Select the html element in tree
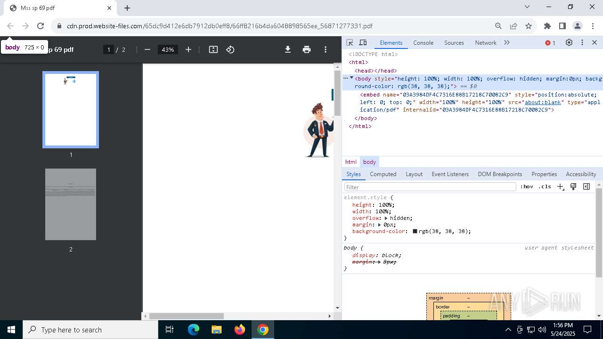 coord(359,62)
